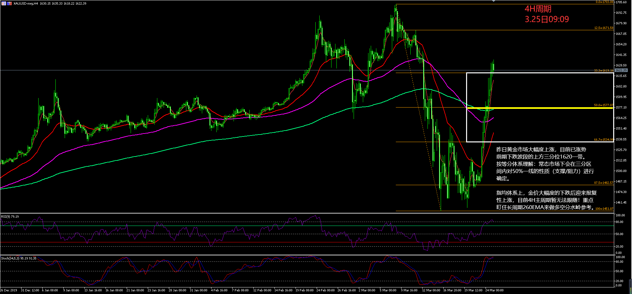The height and width of the screenshot is (294, 632).
Task: Click the RSI 80.00 scale level
Action: coord(619,222)
